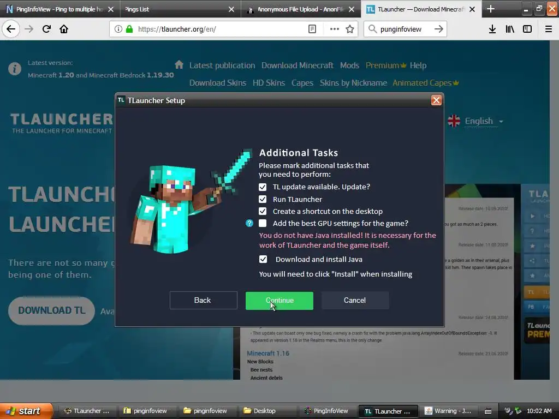Screen dimensions: 559x419
Task: Open Latest publication site menu
Action: 222,65
